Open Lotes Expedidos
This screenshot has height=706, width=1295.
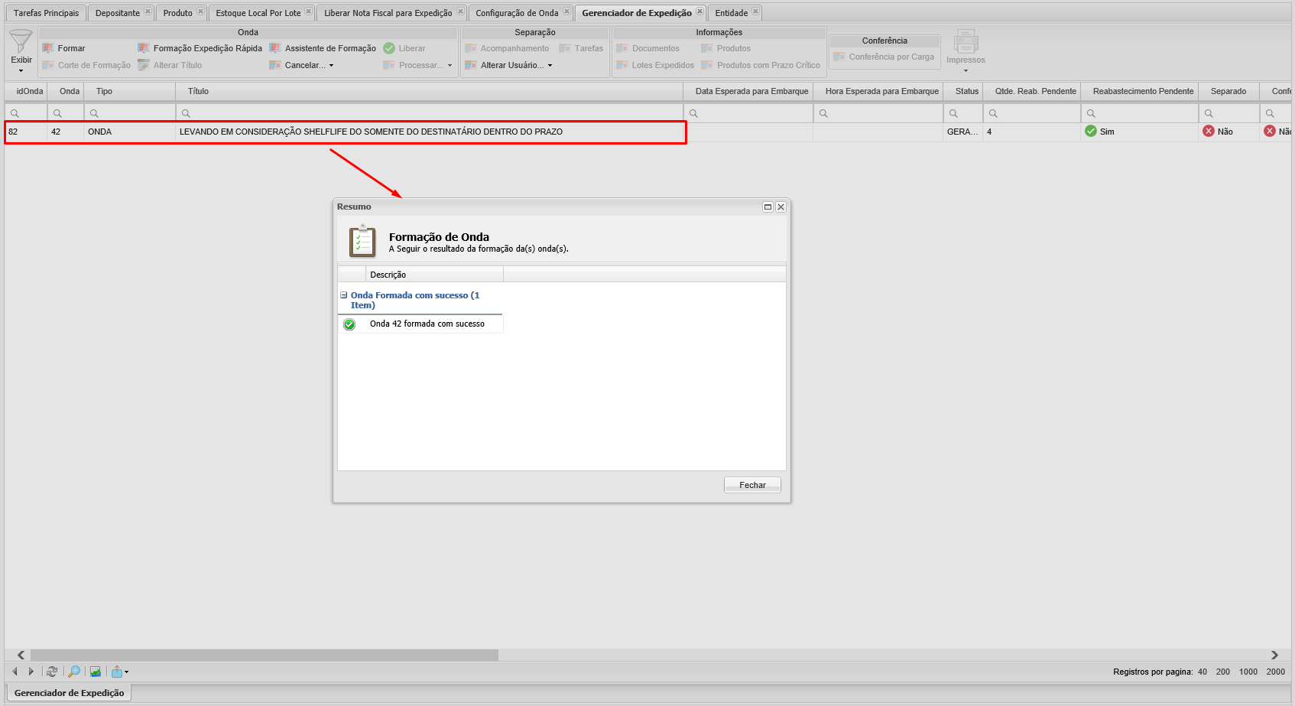pos(655,65)
